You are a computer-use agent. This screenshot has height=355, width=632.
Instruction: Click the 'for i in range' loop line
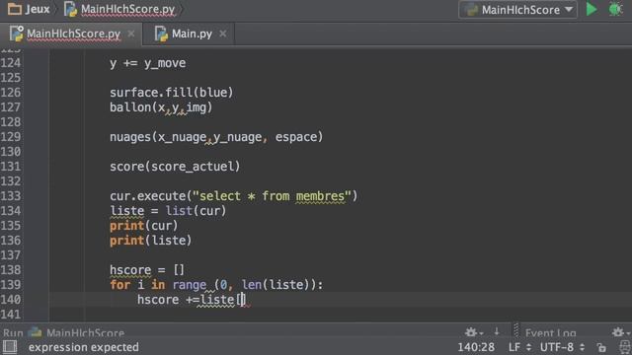216,285
